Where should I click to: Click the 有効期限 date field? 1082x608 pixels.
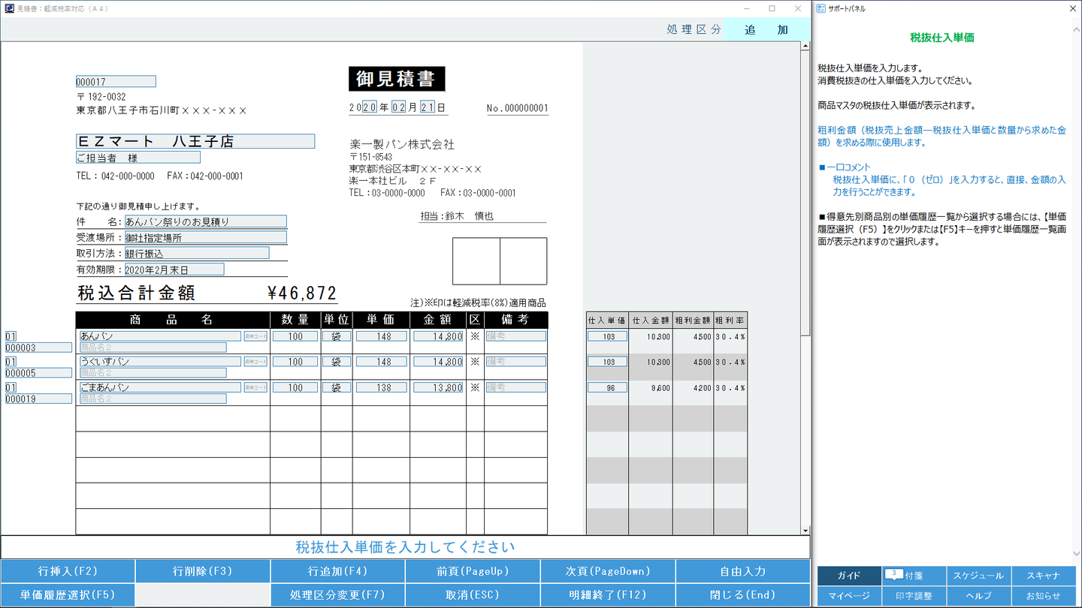[x=174, y=269]
